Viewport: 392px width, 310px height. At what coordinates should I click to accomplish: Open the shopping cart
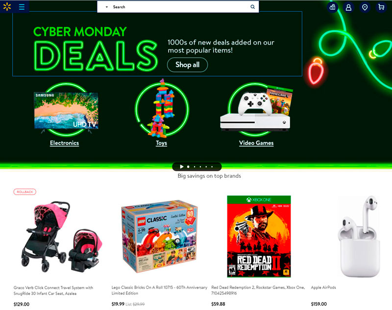(381, 7)
